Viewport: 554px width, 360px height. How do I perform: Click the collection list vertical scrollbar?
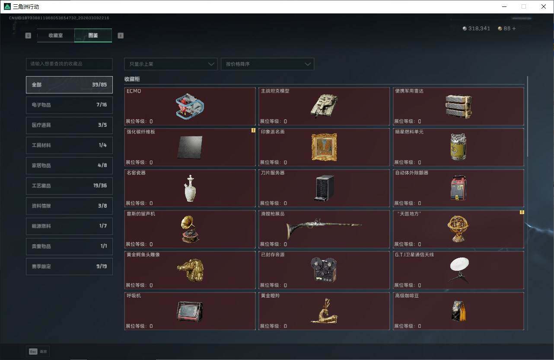click(x=527, y=117)
